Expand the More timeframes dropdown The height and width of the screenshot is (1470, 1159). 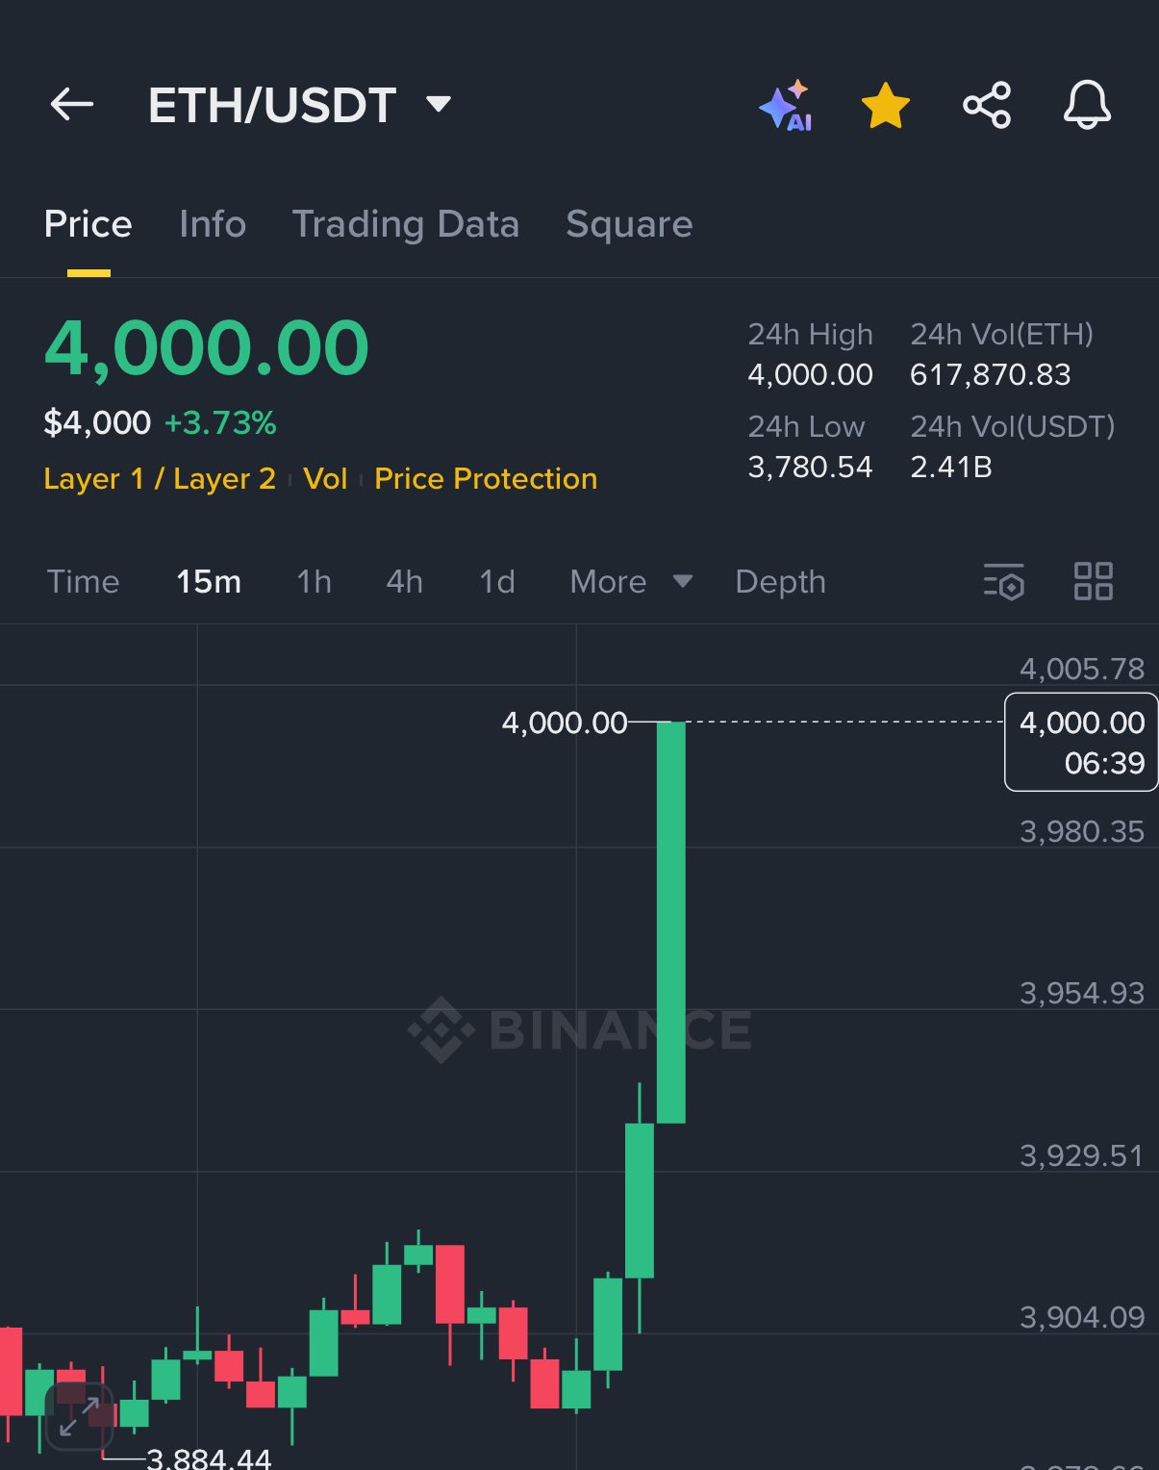pyautogui.click(x=630, y=581)
